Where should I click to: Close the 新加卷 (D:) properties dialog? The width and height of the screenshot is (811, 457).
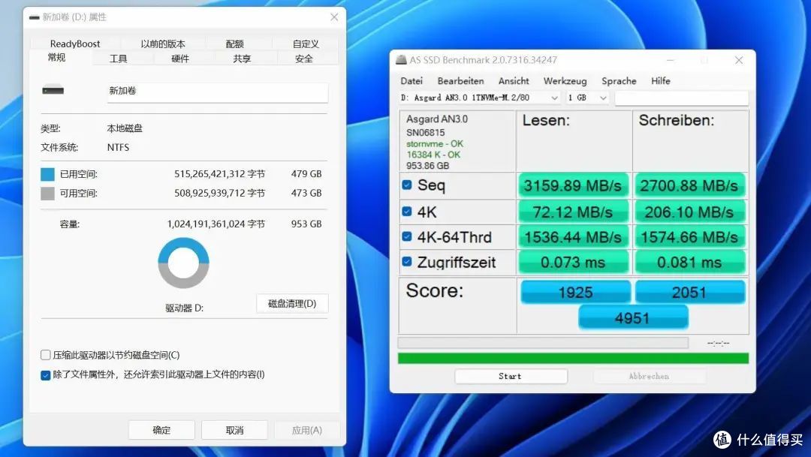[x=334, y=17]
